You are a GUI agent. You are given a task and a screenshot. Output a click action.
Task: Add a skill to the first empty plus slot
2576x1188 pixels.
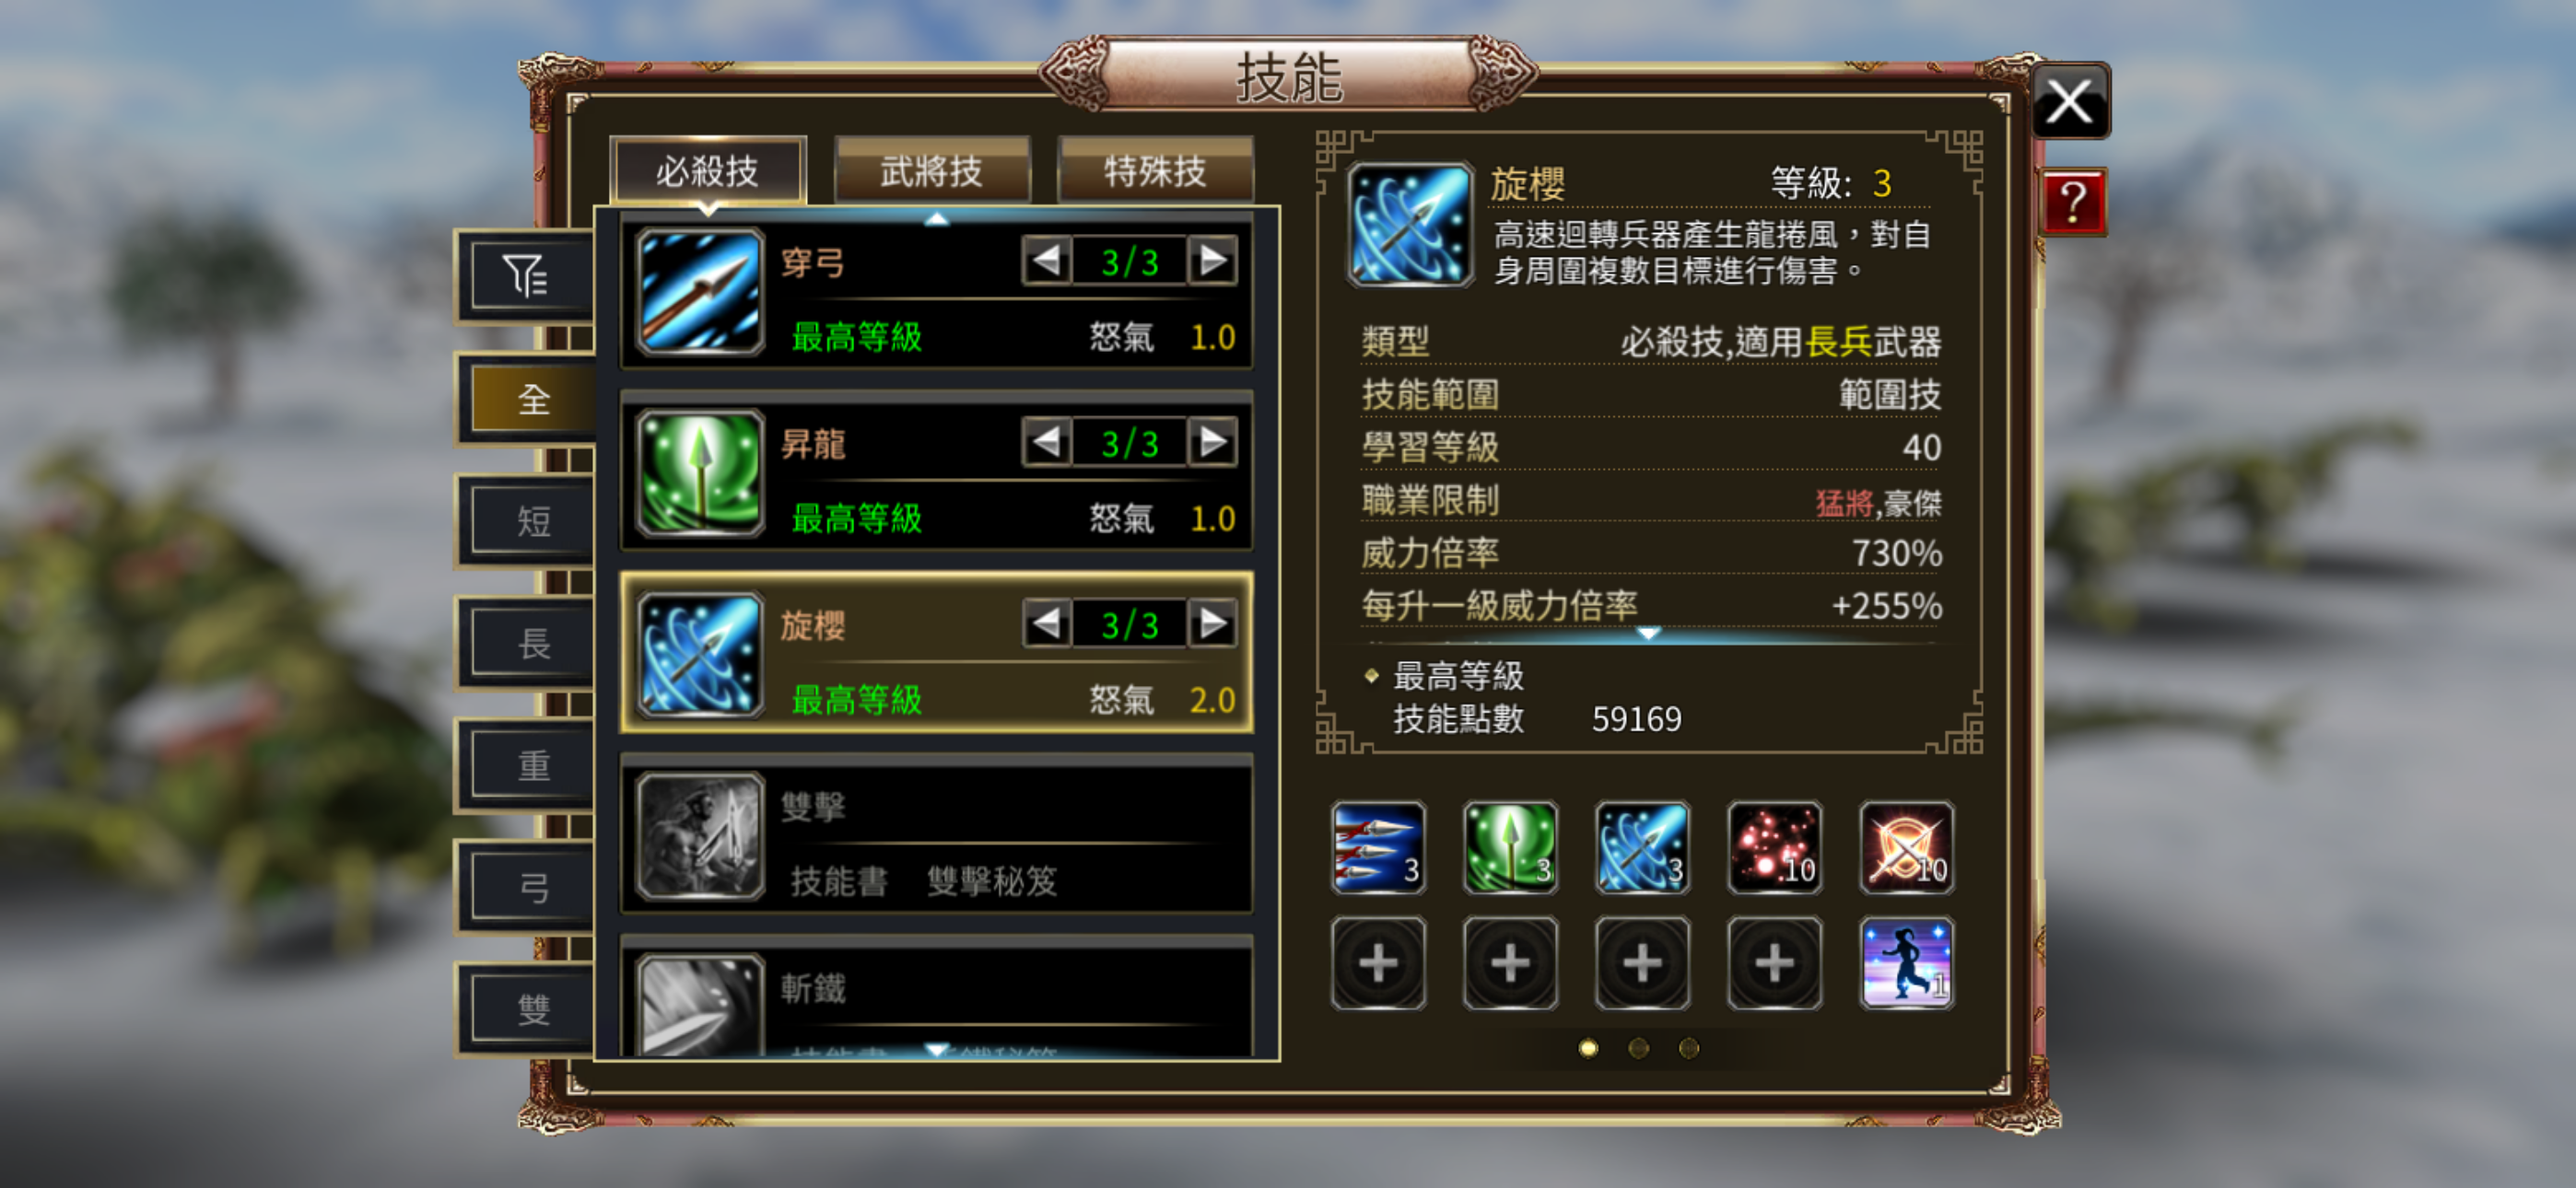click(x=1378, y=963)
